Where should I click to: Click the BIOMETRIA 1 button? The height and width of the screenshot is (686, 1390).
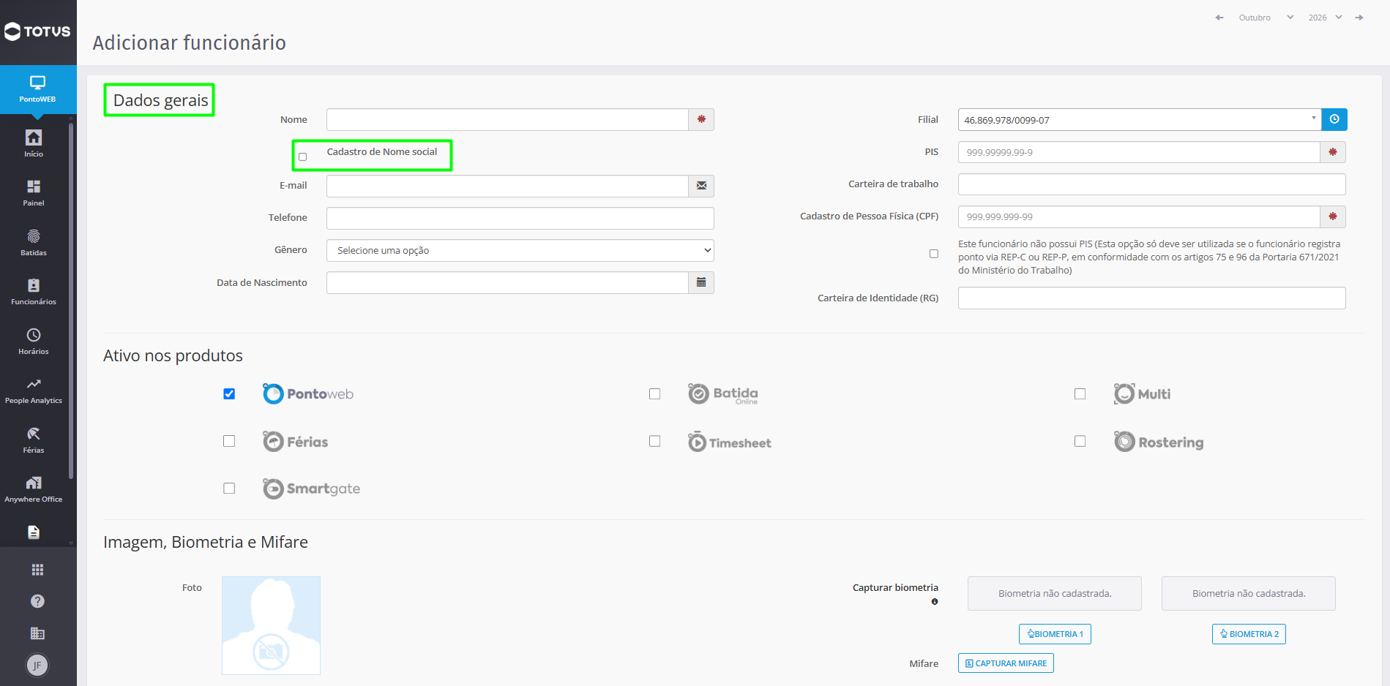(1055, 634)
